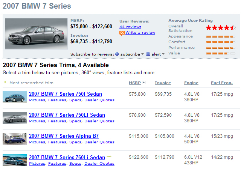241x170 pixels.
Task: Expand the subscribe dropdown arrow
Action: [142, 54]
